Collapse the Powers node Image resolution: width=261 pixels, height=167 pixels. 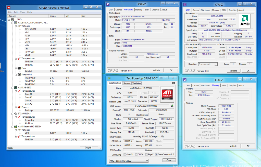click(x=16, y=107)
